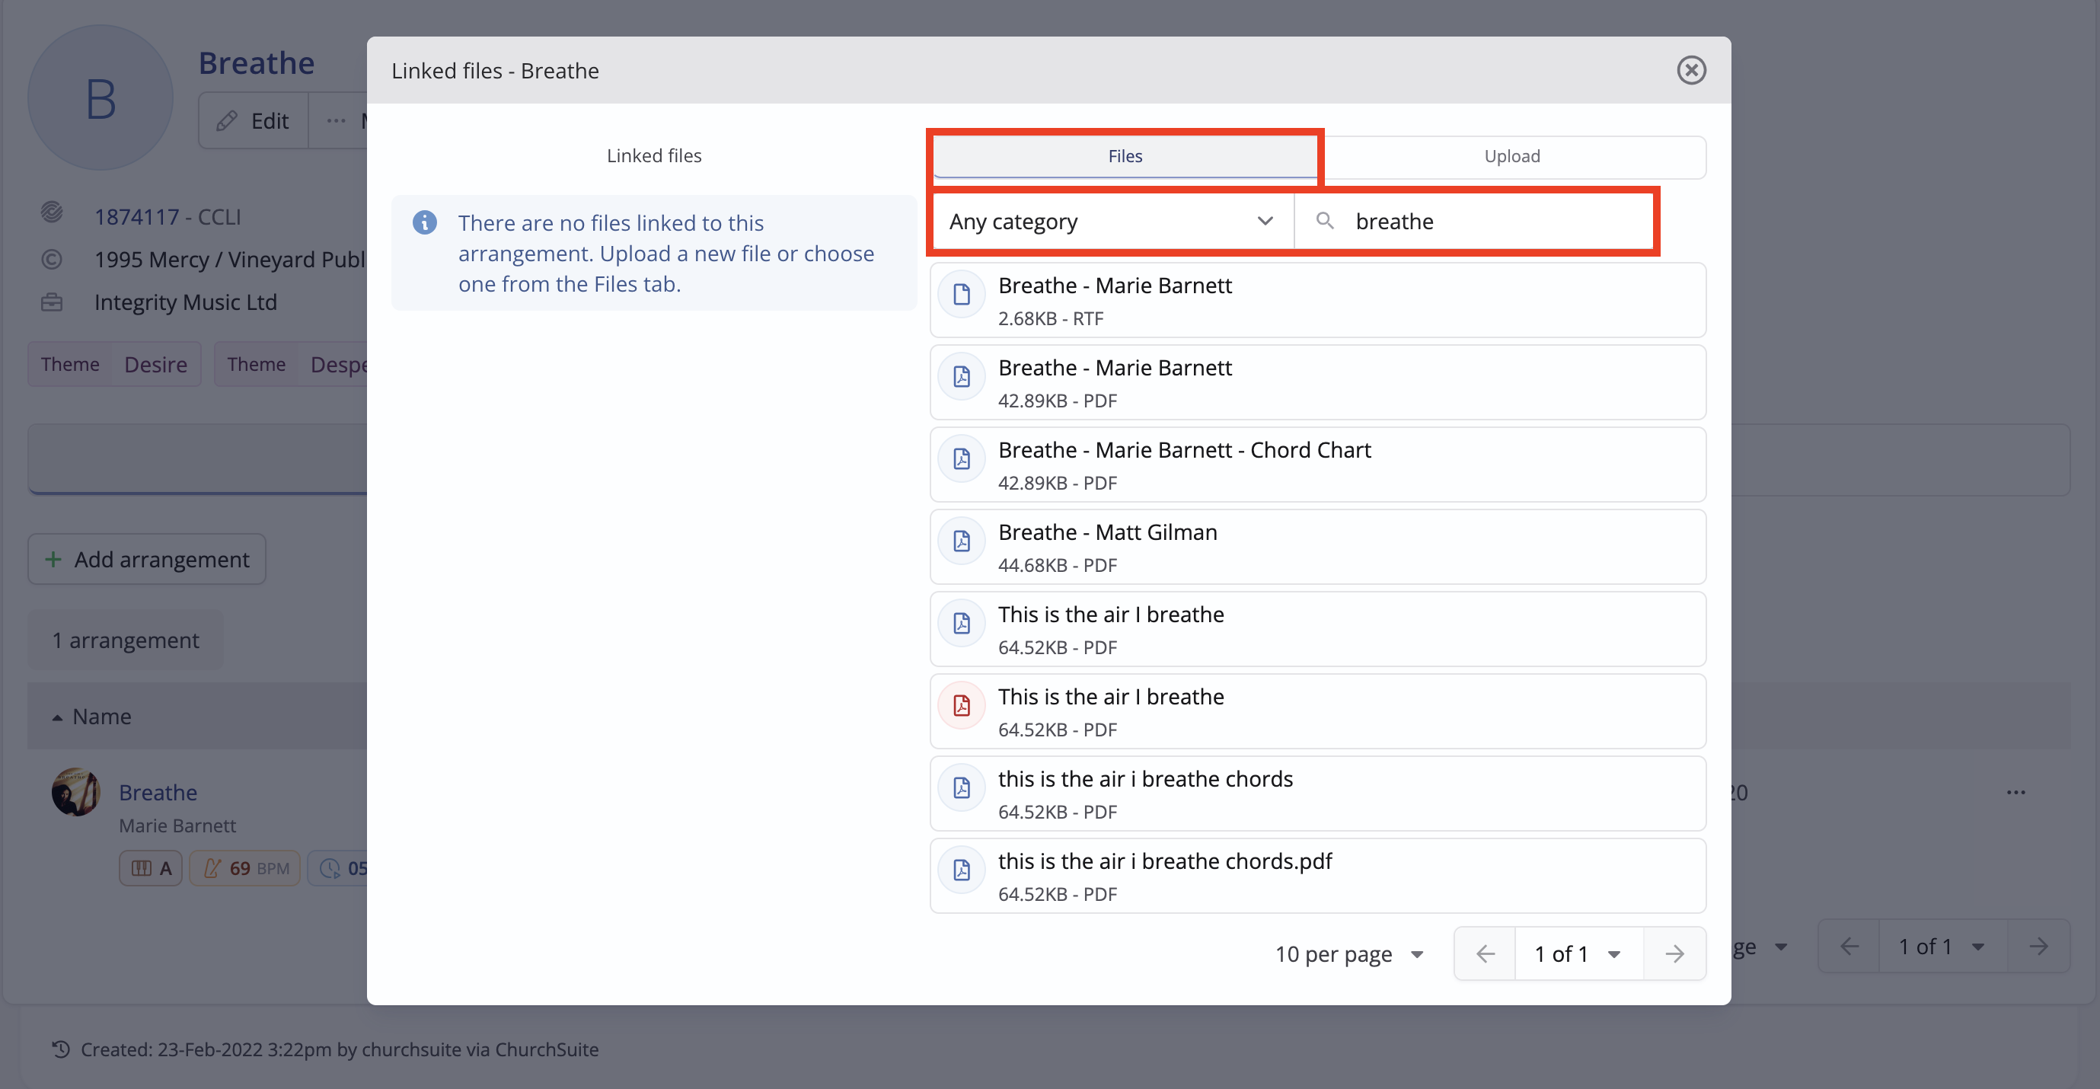Click the Edit button
The width and height of the screenshot is (2100, 1089).
click(254, 120)
